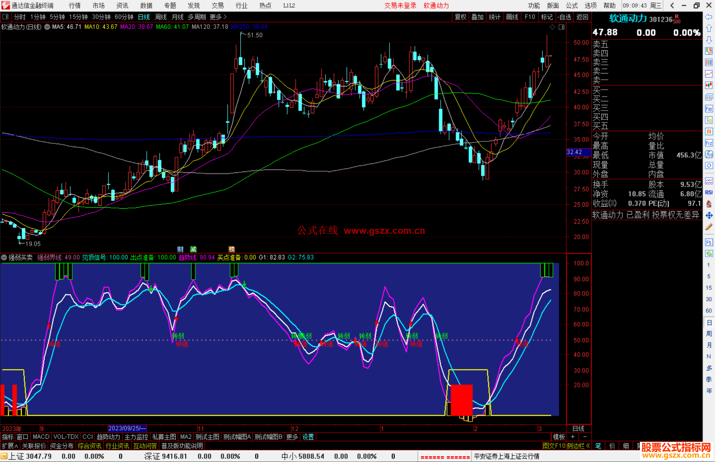The width and height of the screenshot is (715, 462).
Task: Click the RSI indicator sidebar icon
Action: [x=709, y=192]
